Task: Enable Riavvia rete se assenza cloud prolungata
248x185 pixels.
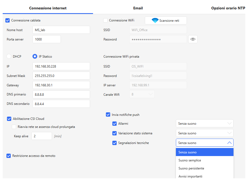Action: pyautogui.click(x=14, y=127)
